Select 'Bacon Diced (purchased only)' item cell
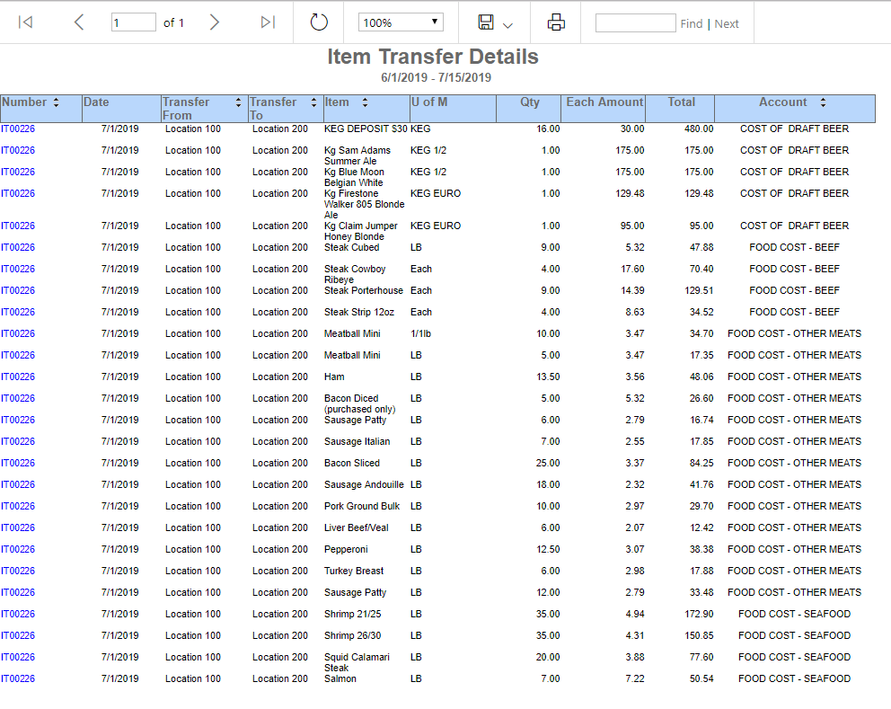Screen dimensions: 891x709 pos(359,404)
